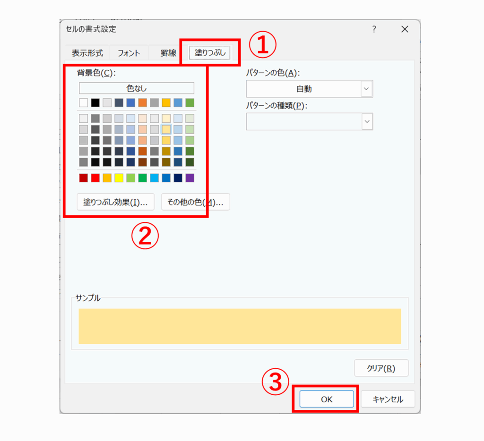Switch to the 表示形式 tab
484x441 pixels.
coord(87,53)
